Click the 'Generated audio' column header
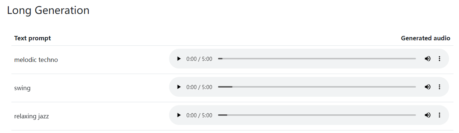Image resolution: width=459 pixels, height=133 pixels. point(425,38)
